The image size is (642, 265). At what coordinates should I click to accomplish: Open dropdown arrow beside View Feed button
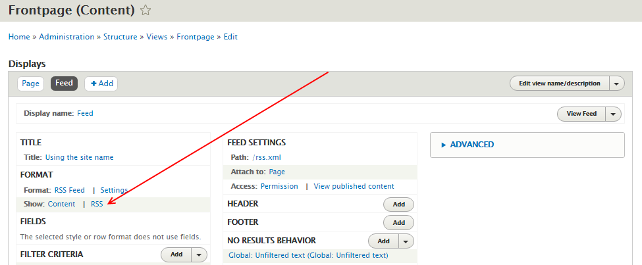tap(613, 114)
